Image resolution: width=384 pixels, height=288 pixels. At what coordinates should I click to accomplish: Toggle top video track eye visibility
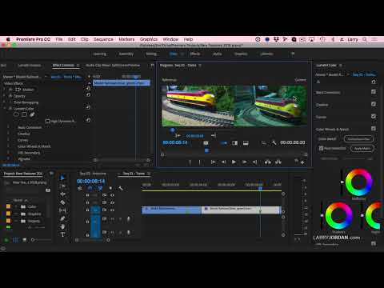112,195
